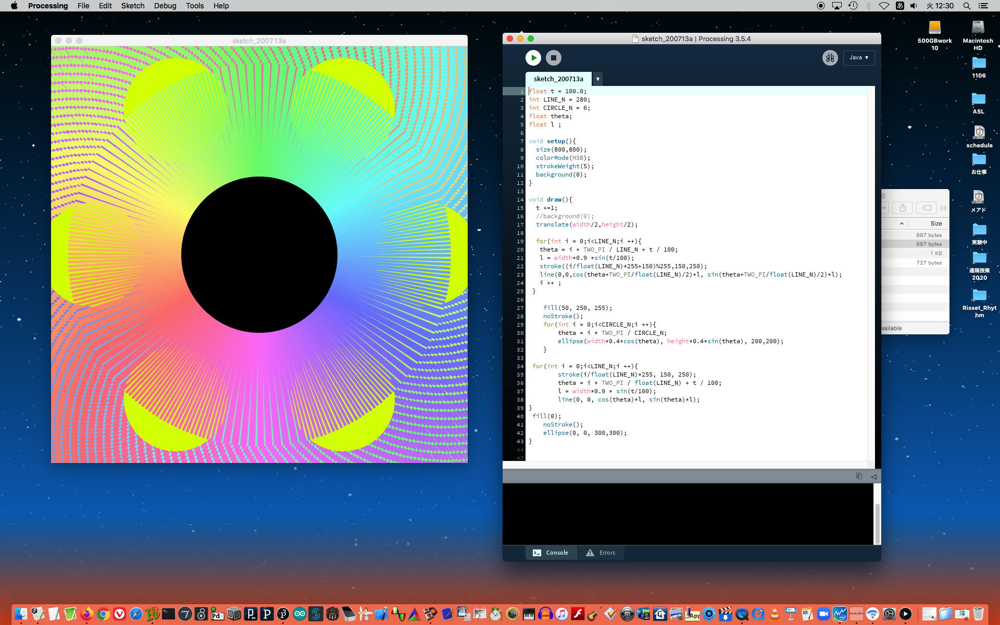Click the copy console contents icon
The image size is (1000, 625).
(x=859, y=476)
